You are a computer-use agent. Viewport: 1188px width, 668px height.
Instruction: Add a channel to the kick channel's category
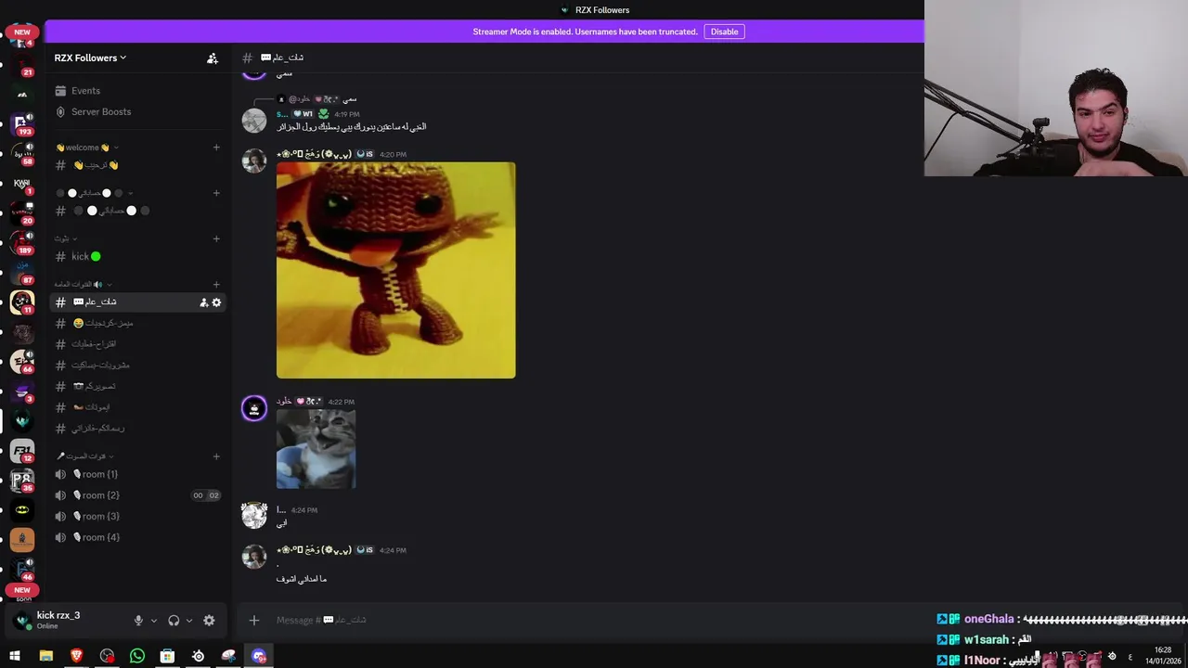tap(216, 238)
